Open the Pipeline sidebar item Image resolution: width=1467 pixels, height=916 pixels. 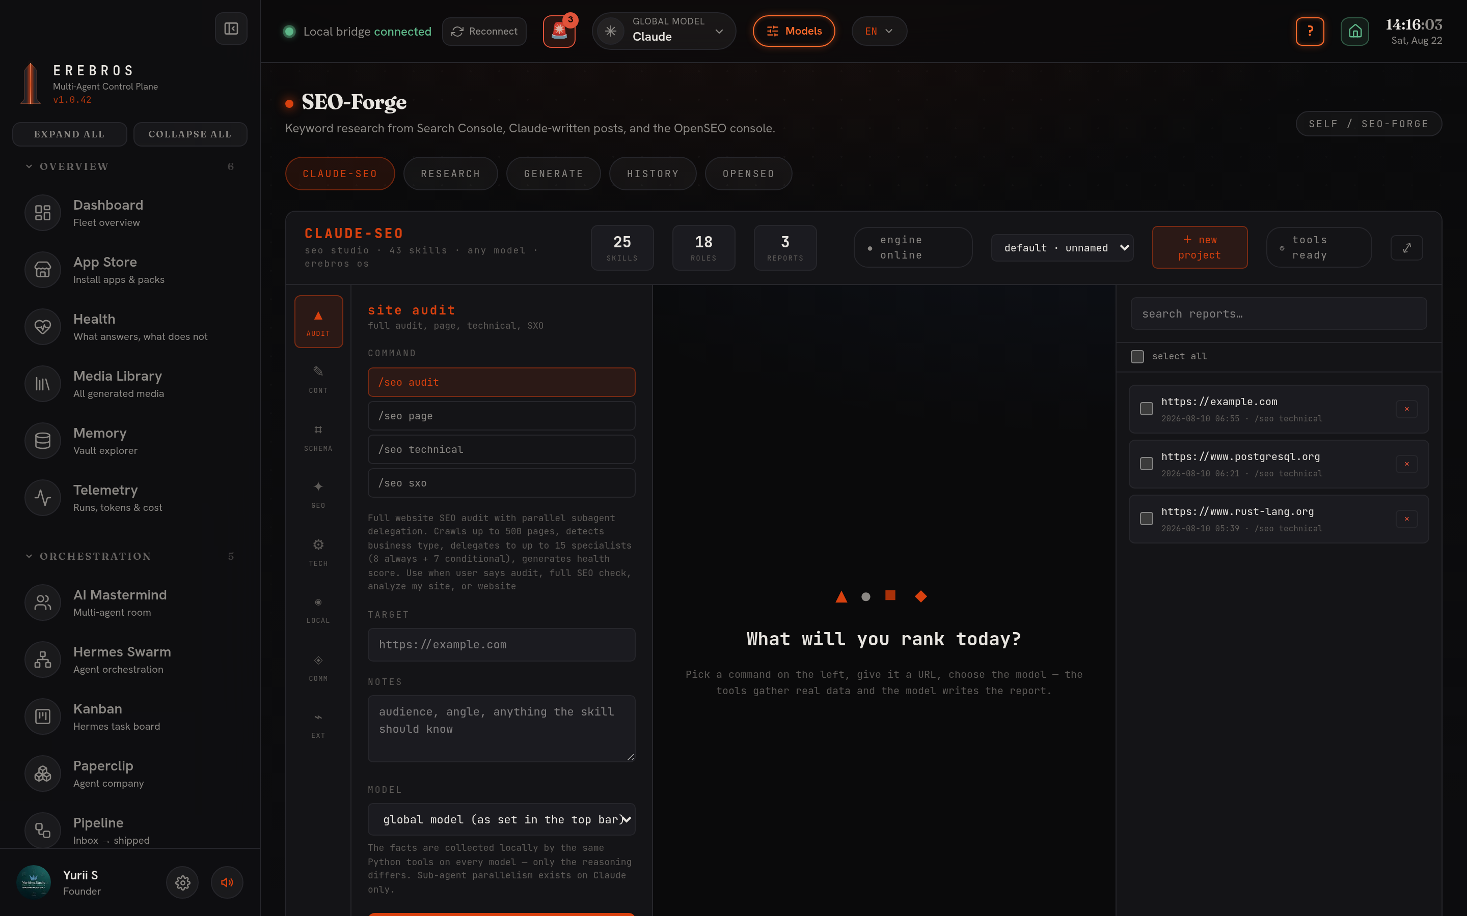[129, 830]
